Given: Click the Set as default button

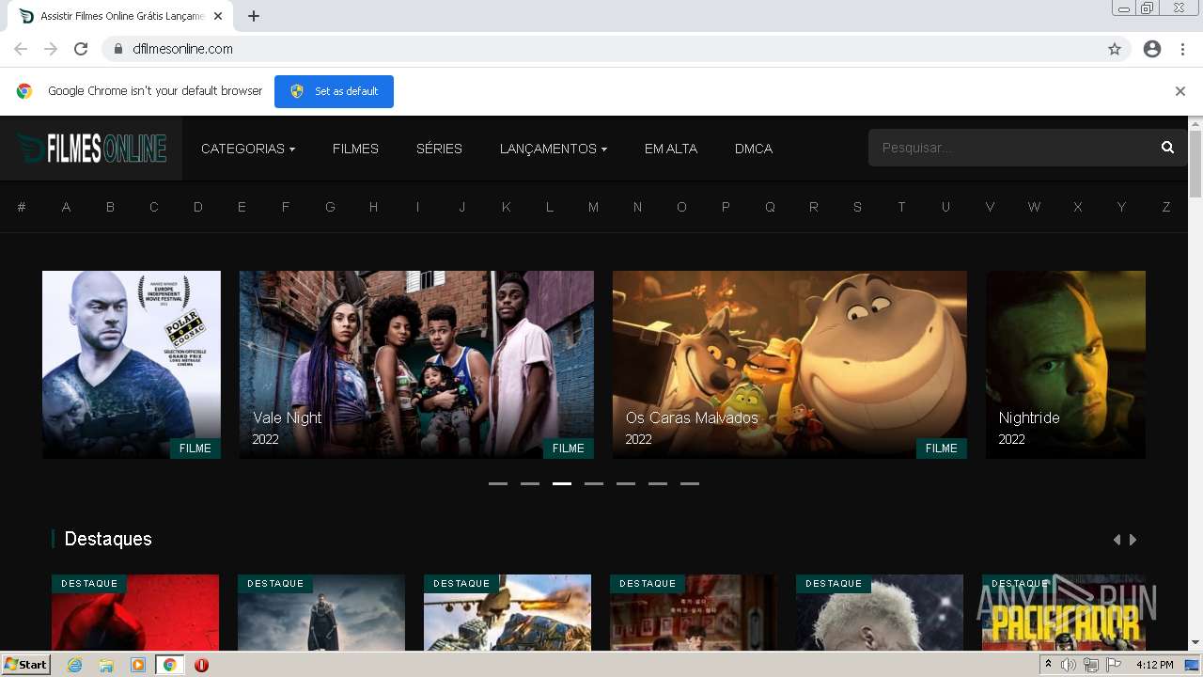Looking at the screenshot, I should 334,91.
